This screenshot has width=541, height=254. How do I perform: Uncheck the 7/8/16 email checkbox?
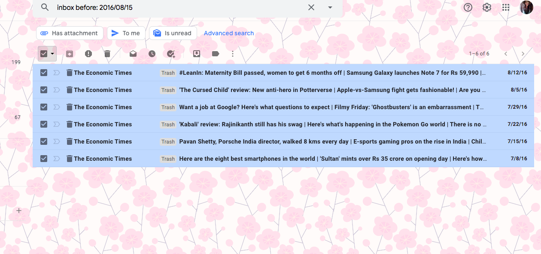pyautogui.click(x=43, y=159)
